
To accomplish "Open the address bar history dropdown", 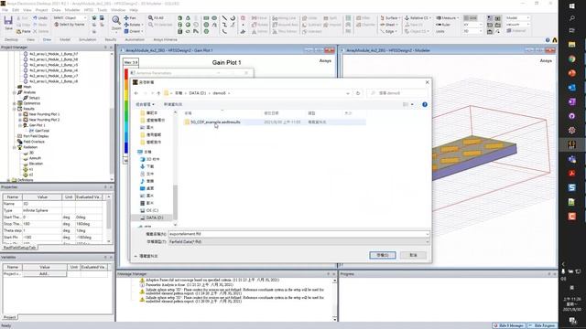I will pyautogui.click(x=348, y=93).
